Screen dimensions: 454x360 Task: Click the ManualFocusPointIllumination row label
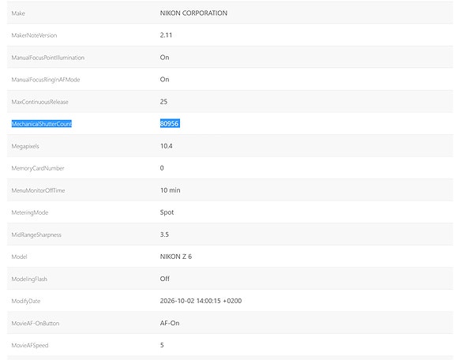pos(48,58)
